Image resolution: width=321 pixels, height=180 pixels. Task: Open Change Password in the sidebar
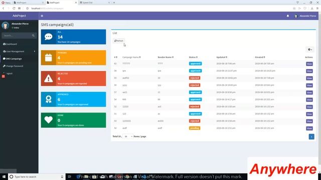click(13, 66)
